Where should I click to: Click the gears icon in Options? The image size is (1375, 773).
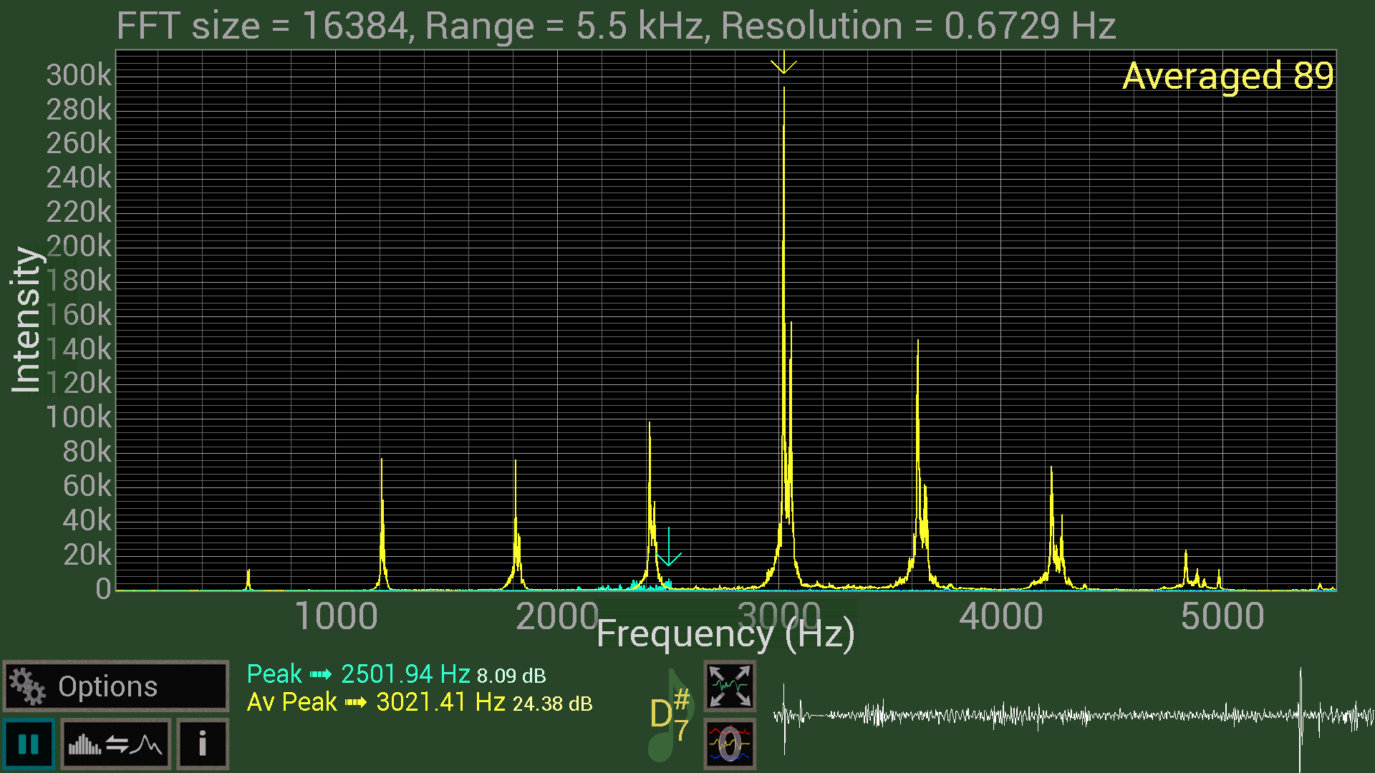click(x=27, y=686)
